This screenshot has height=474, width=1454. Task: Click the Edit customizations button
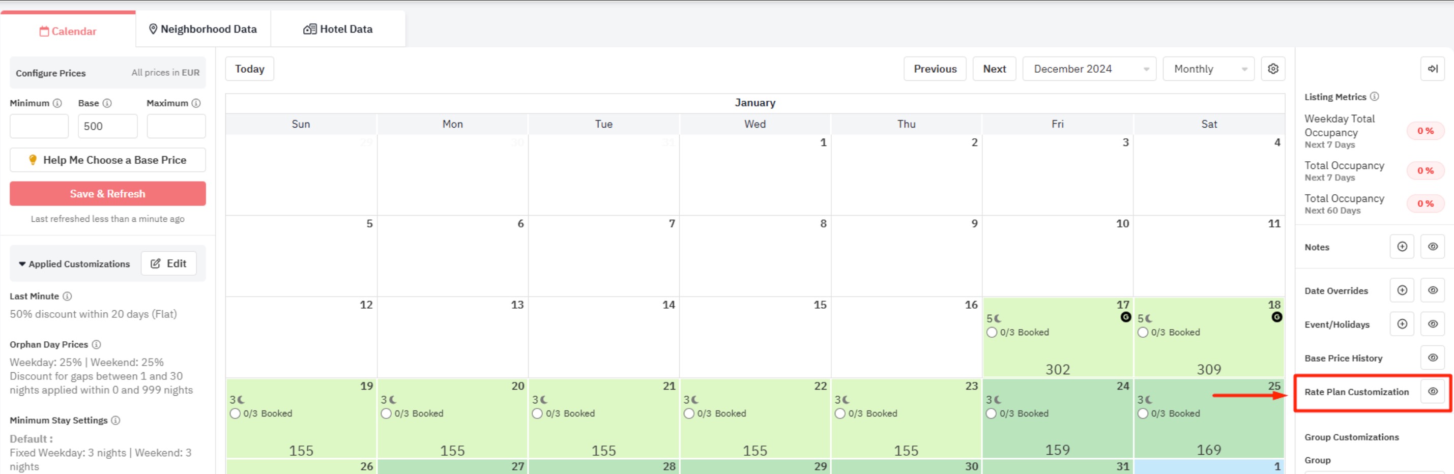pos(169,263)
